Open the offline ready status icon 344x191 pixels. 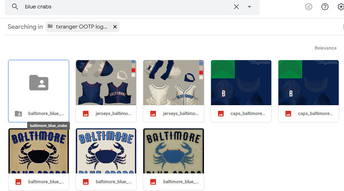click(x=309, y=7)
